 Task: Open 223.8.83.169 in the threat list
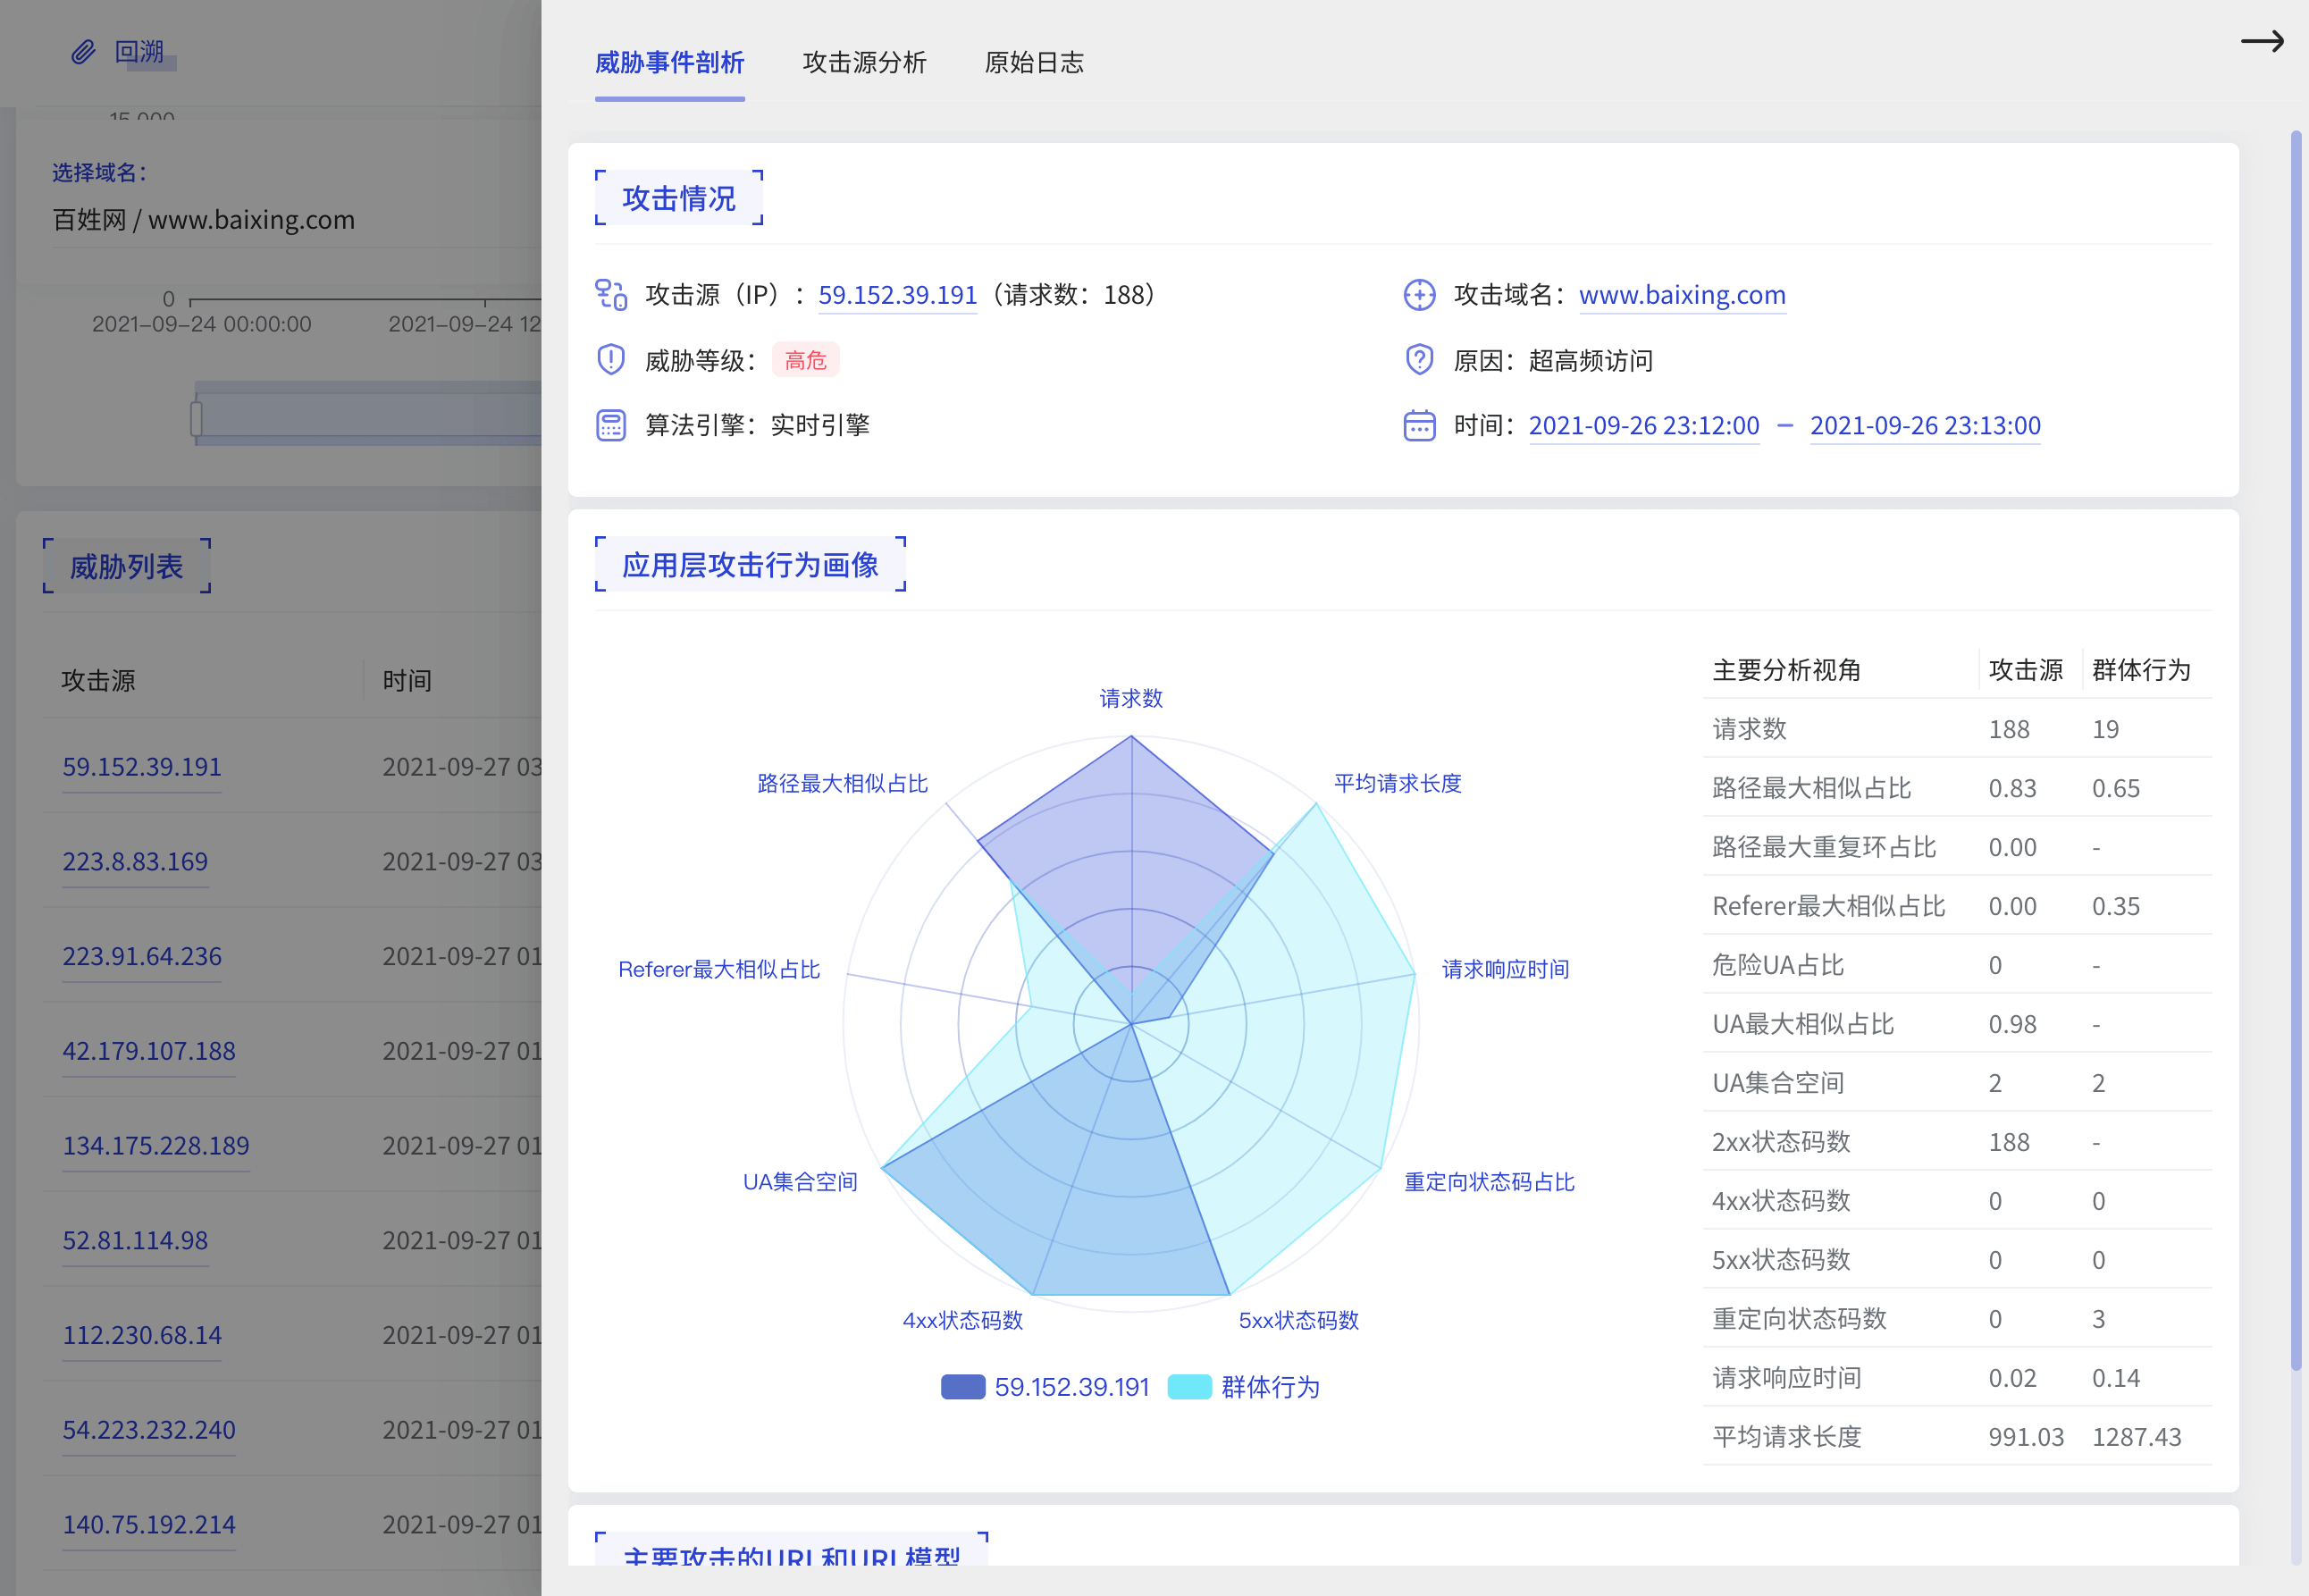click(135, 862)
